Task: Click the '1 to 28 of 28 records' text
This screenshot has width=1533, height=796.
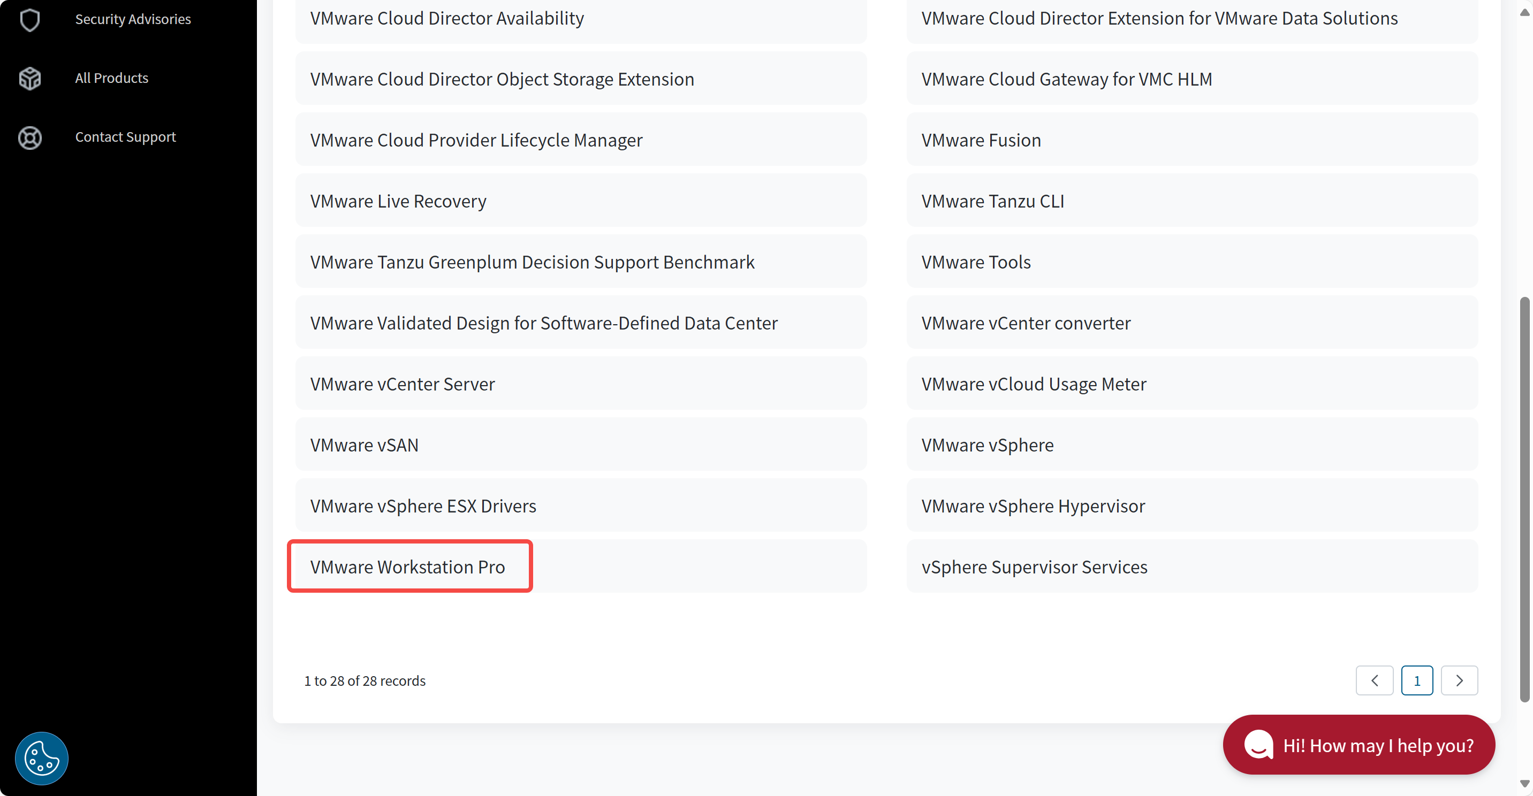Action: (365, 680)
